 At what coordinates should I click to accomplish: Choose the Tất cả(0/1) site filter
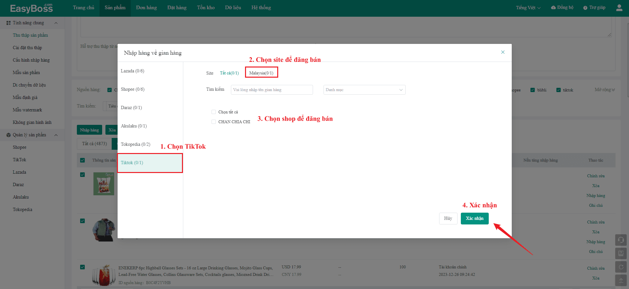(229, 73)
